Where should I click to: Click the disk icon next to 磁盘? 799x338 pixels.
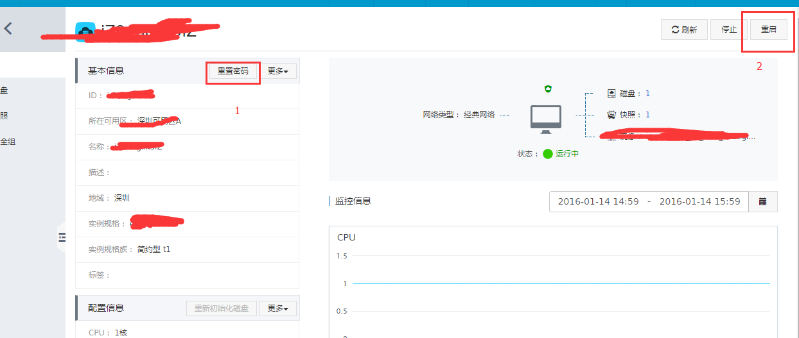[611, 94]
